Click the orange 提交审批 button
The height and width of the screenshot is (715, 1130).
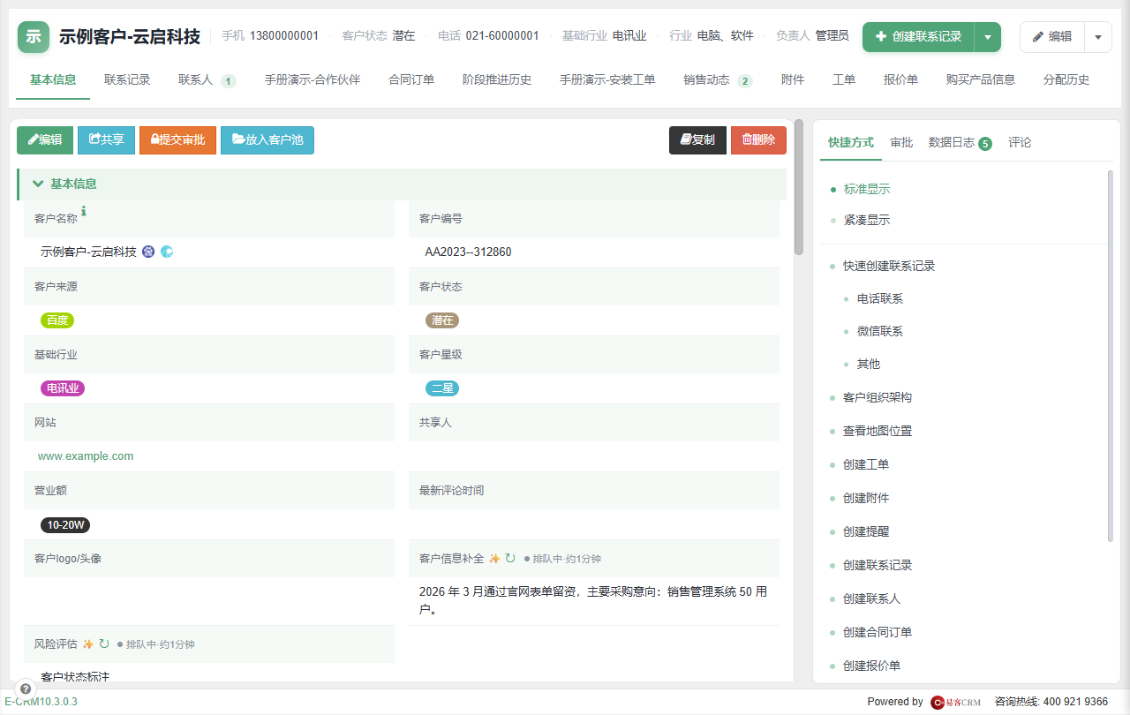point(177,139)
